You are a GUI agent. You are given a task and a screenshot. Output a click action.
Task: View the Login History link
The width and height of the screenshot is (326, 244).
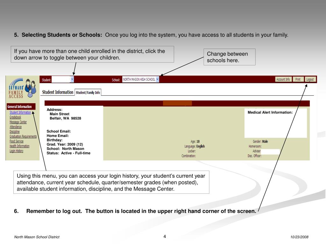17,151
